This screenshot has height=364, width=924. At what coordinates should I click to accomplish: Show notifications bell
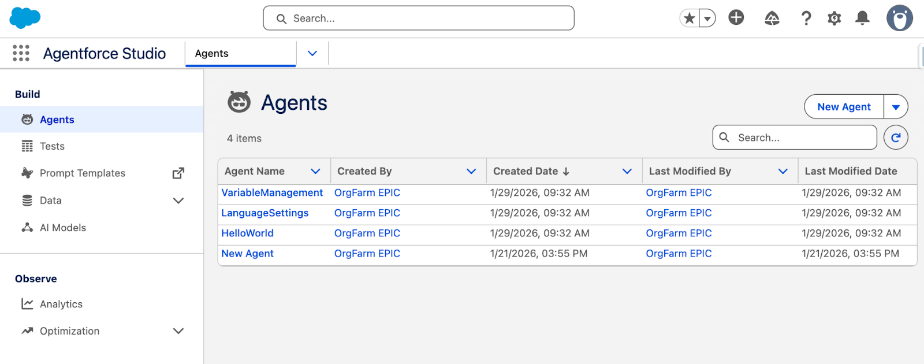[x=862, y=18]
